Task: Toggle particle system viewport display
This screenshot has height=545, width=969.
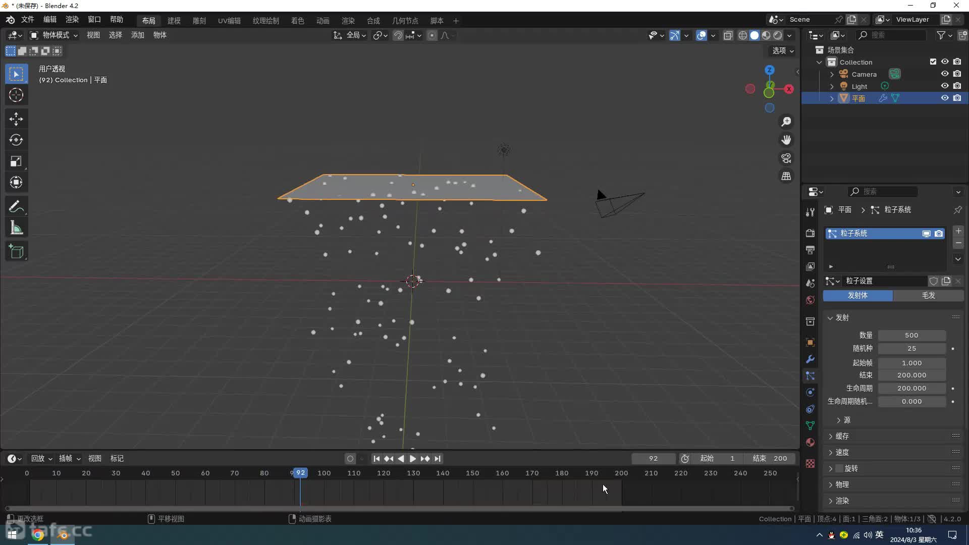Action: [x=926, y=234]
